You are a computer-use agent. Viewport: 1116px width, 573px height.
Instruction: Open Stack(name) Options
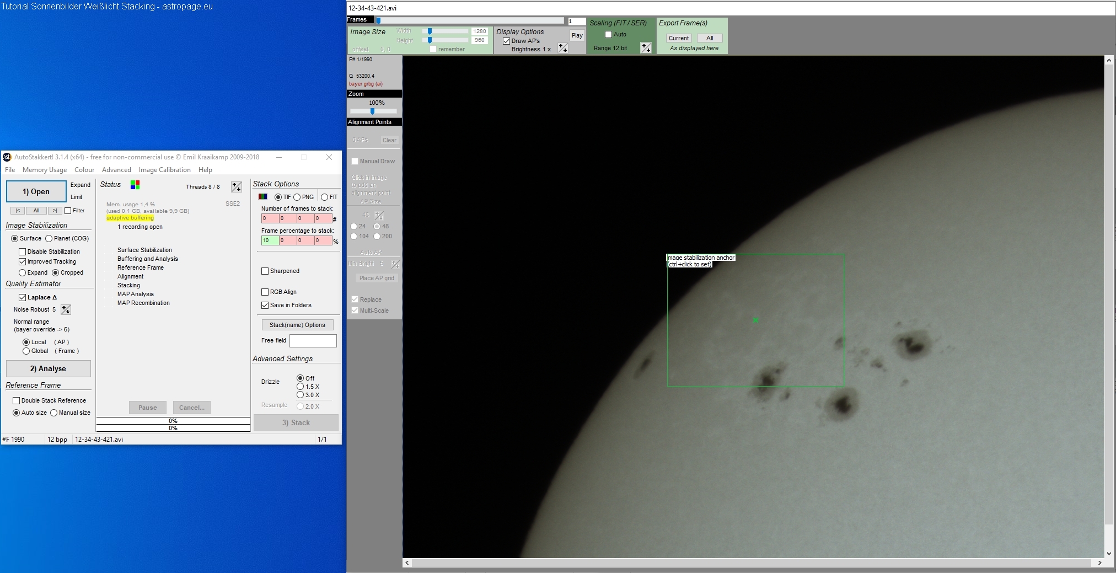(297, 325)
